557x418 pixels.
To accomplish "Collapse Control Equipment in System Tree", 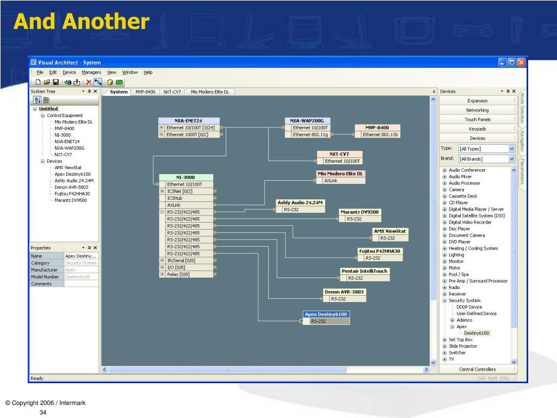I will pos(42,115).
